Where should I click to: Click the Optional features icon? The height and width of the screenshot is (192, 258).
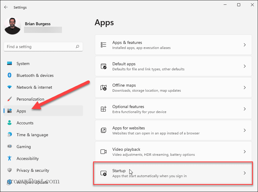coord(103,109)
